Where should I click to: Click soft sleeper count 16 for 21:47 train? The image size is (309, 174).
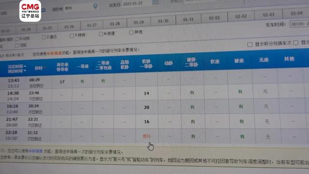147,121
